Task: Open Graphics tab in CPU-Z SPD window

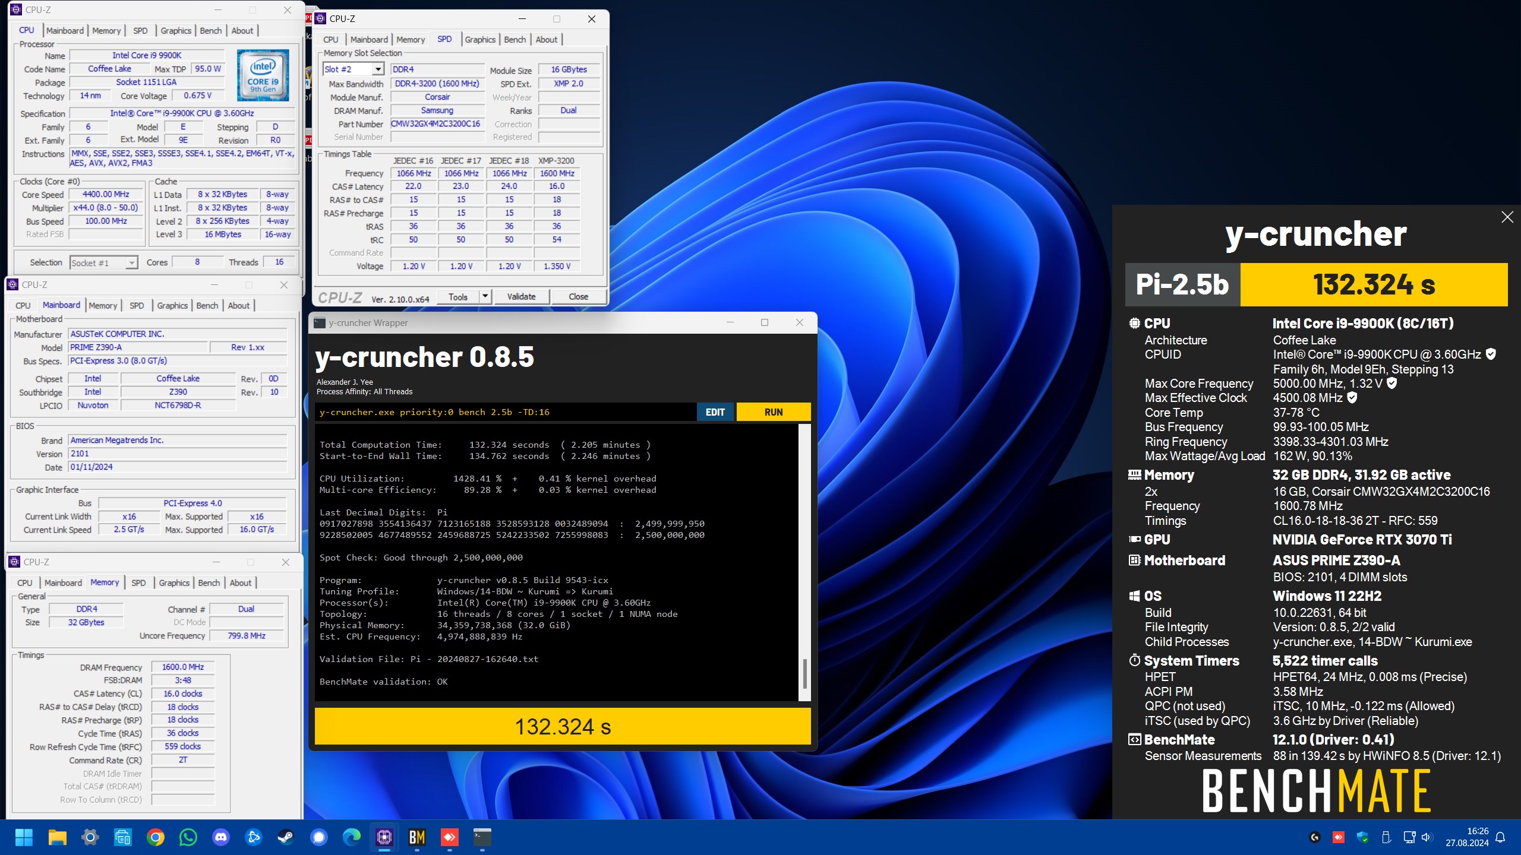Action: click(x=480, y=40)
